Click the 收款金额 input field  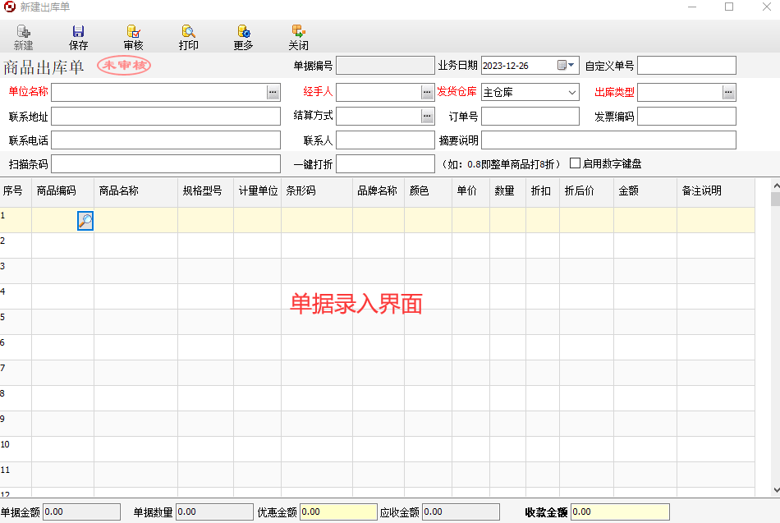[619, 512]
